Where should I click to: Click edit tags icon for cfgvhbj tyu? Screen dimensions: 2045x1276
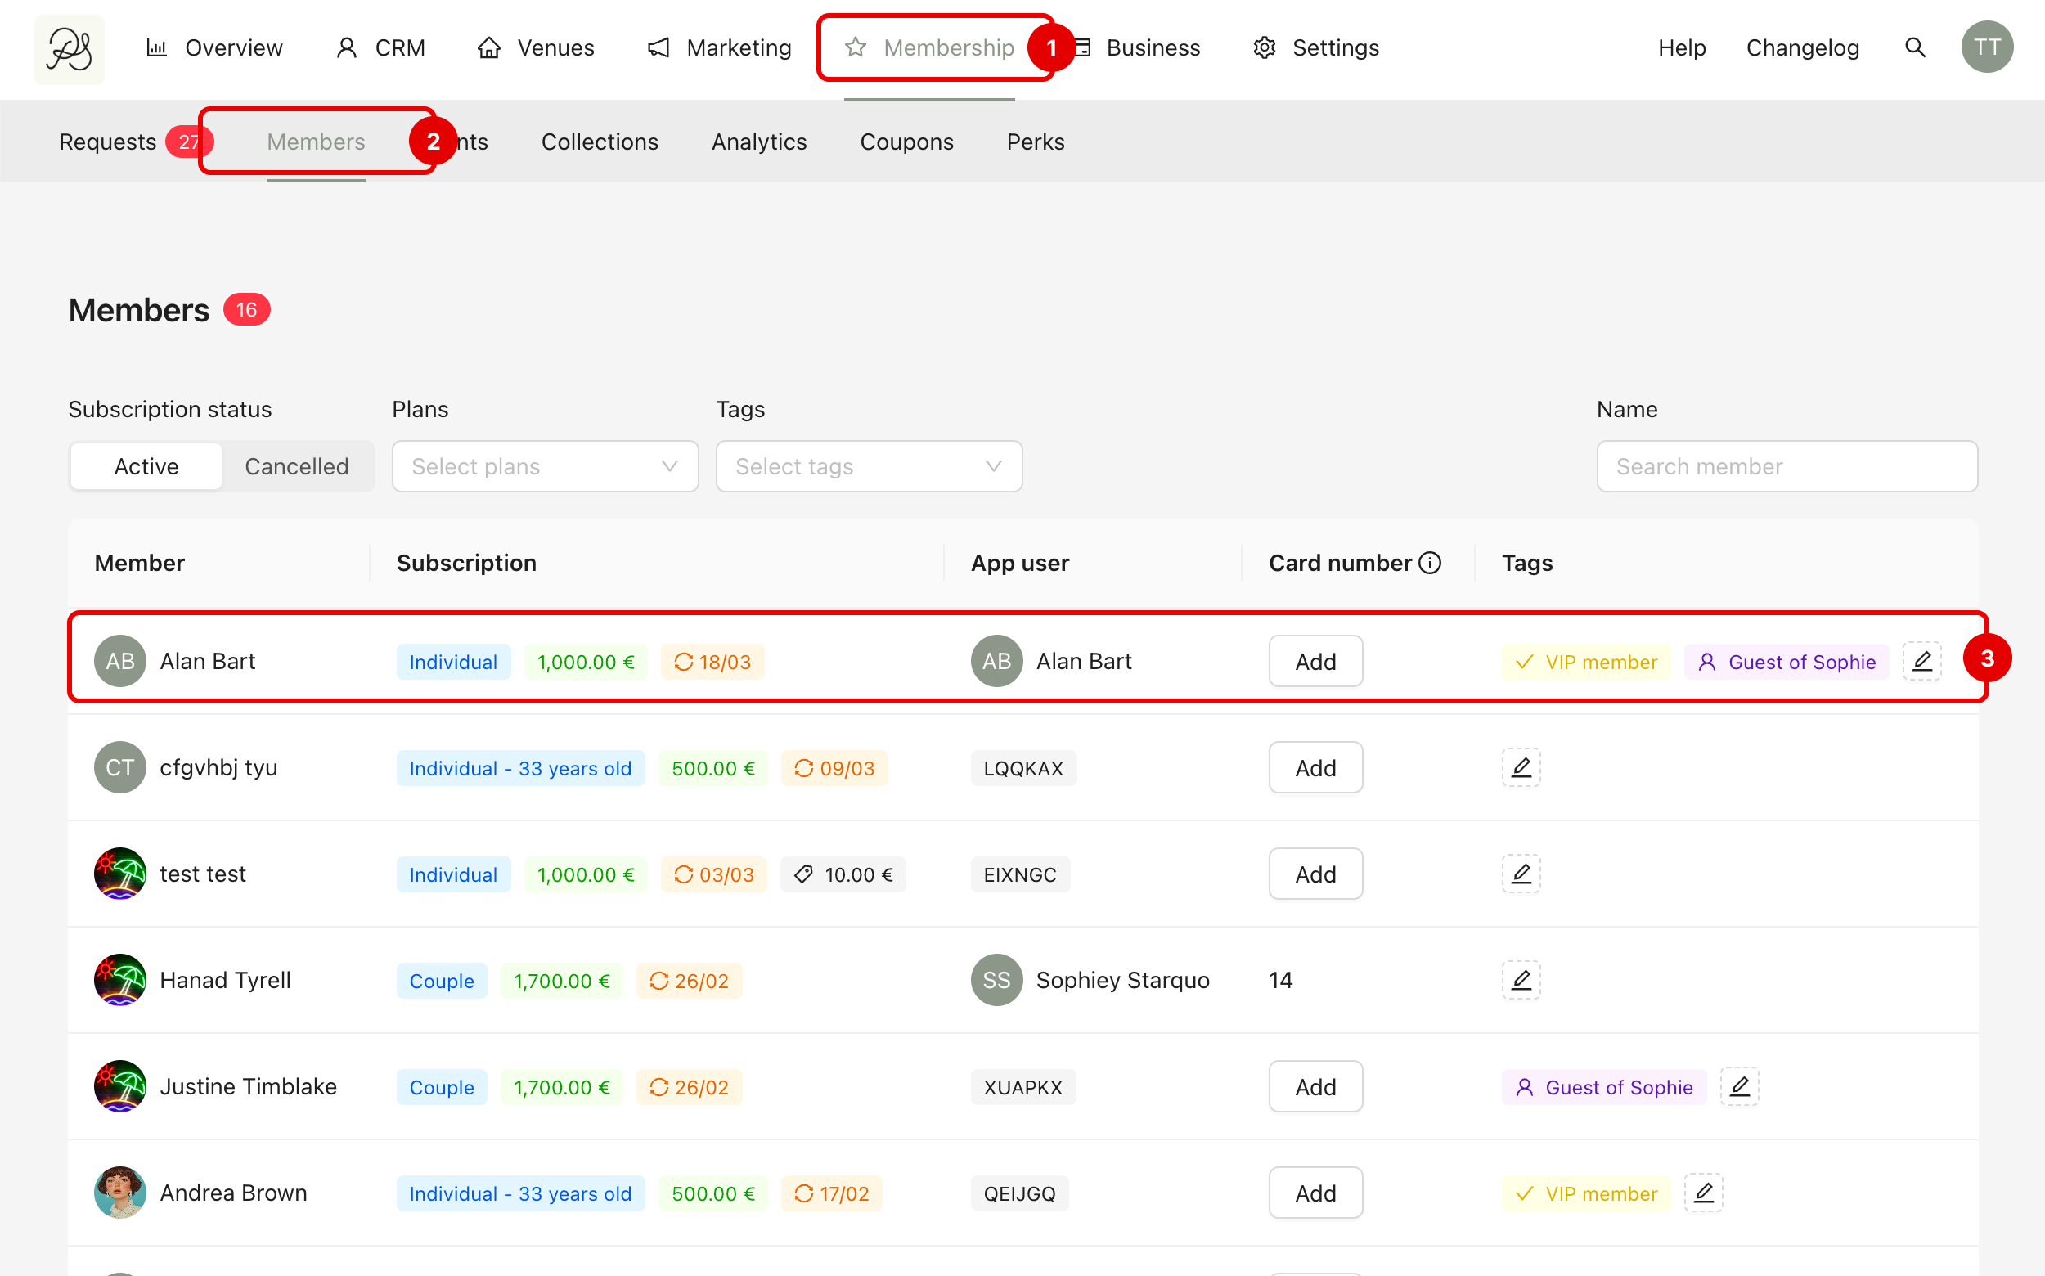(1521, 768)
